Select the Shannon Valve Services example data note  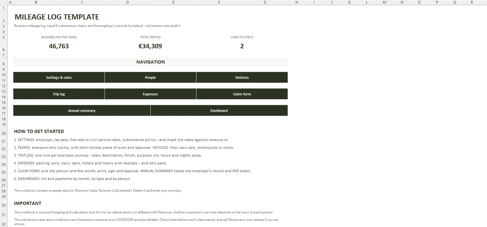pyautogui.click(x=98, y=190)
